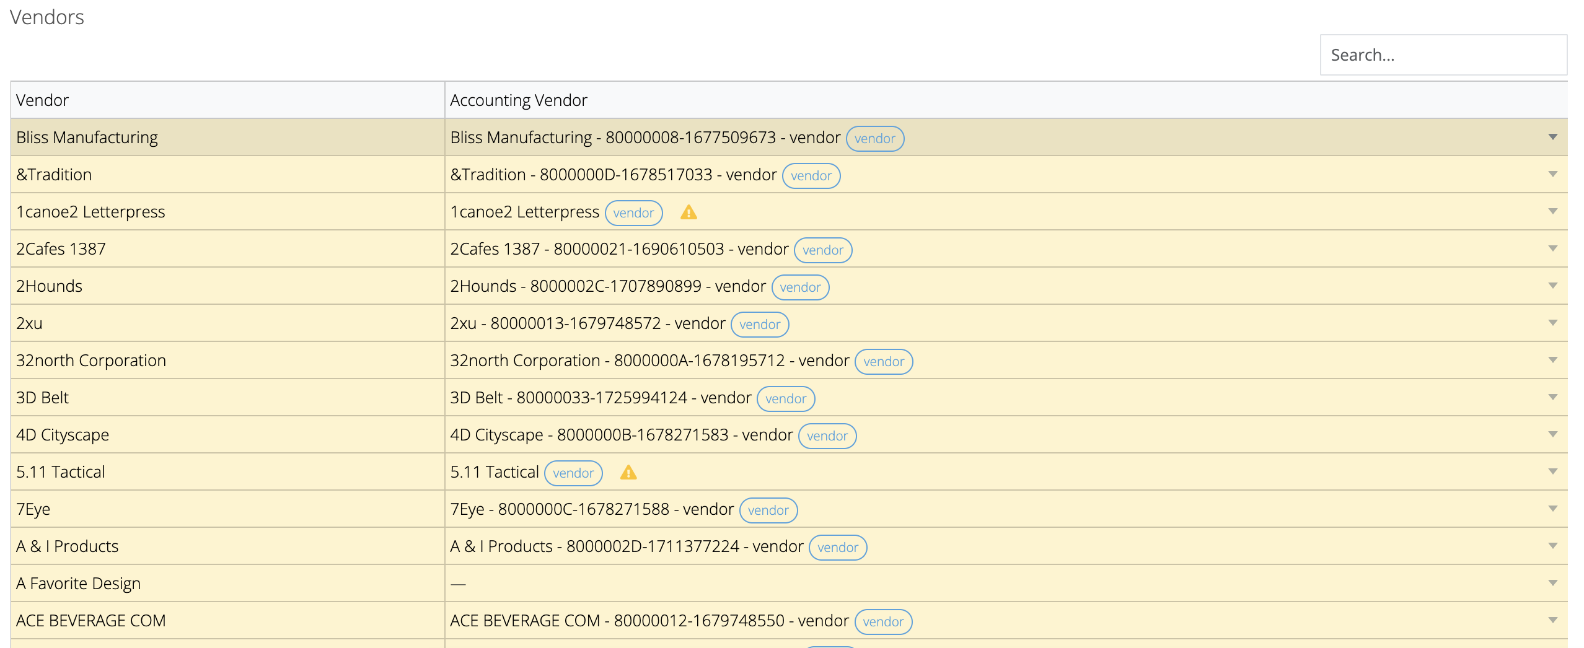Click the Vendor column header

[x=227, y=100]
